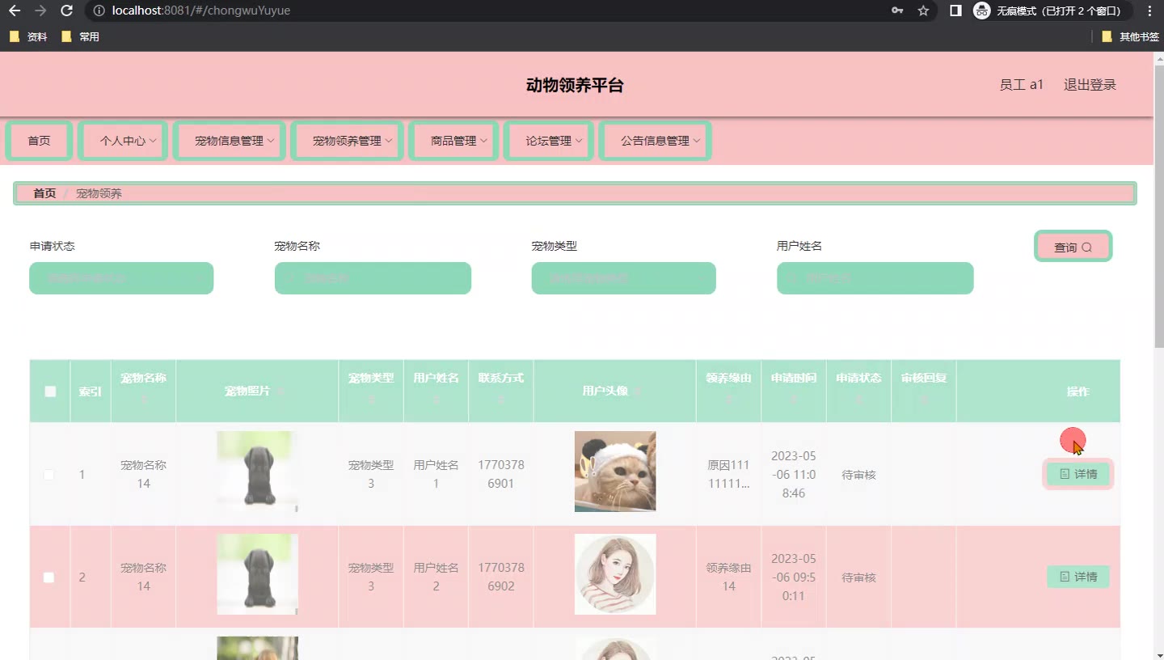
Task: Log out via 退出登录
Action: (x=1090, y=85)
